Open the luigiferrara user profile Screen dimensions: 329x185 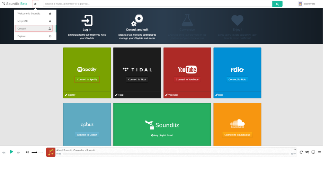[x=307, y=4]
